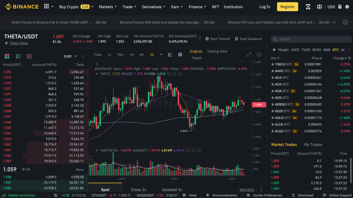Screen dimensions: 353x198
Task: Hide the MA indicator with eye icon
Action: tap(168, 73)
